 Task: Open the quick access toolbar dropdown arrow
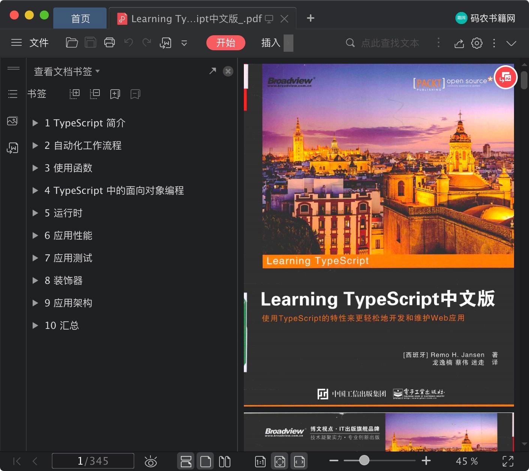(184, 43)
